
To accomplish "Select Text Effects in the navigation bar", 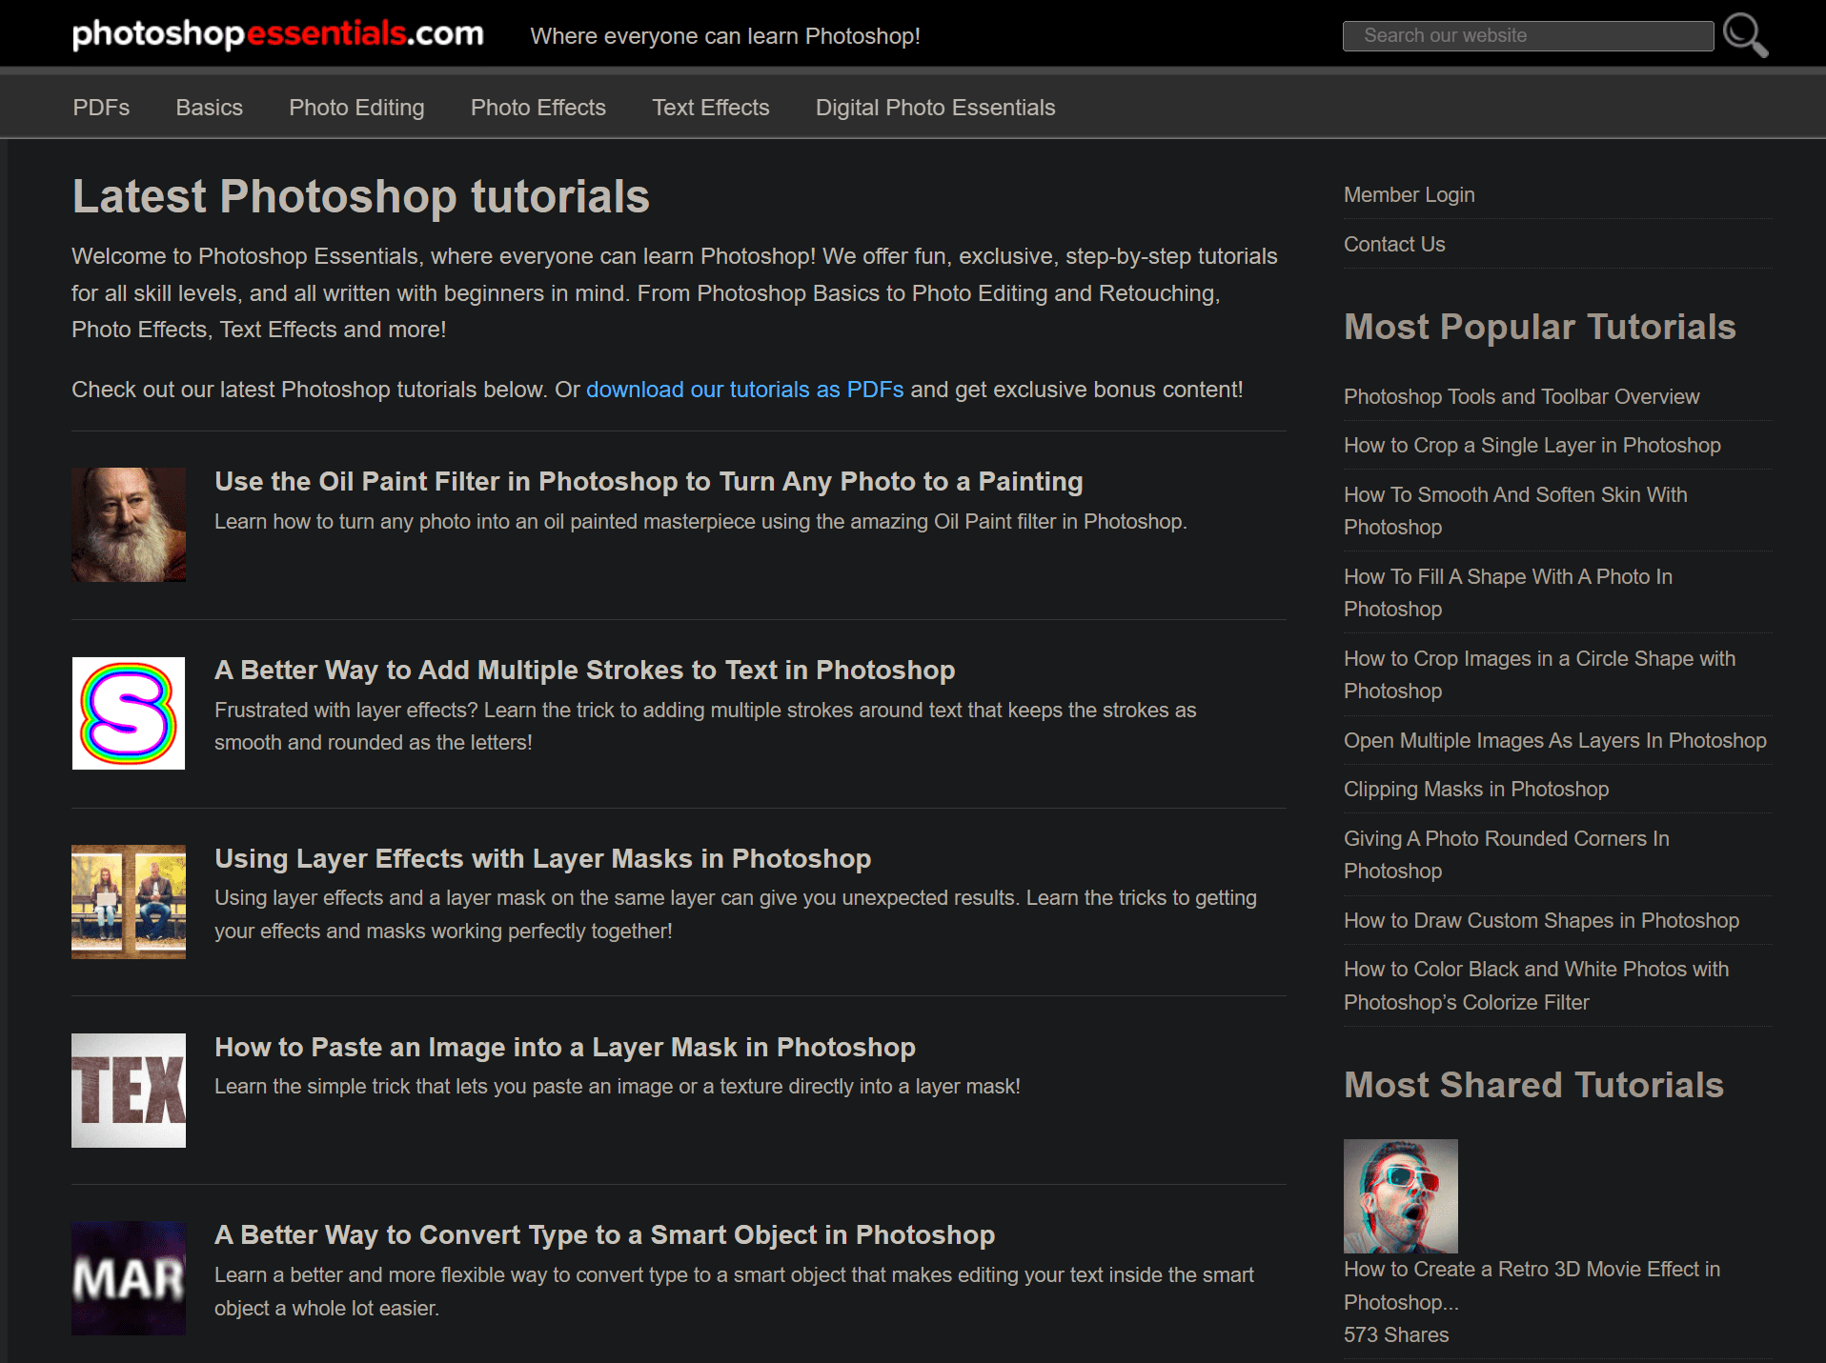I will point(710,108).
